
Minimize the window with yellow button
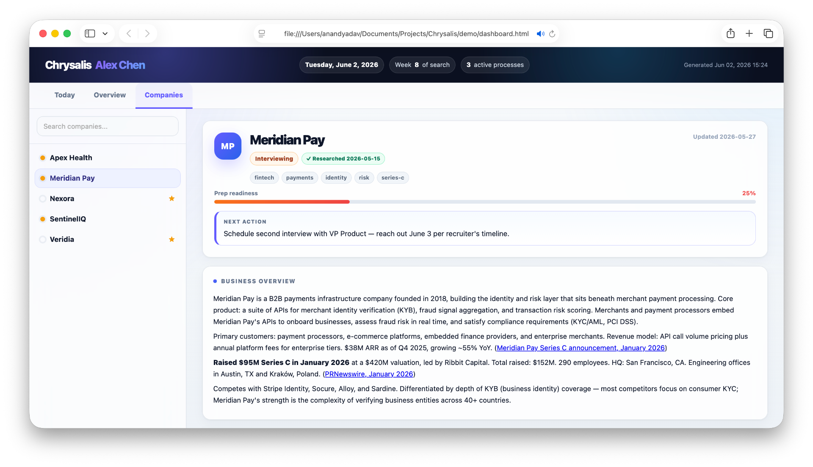pyautogui.click(x=55, y=33)
